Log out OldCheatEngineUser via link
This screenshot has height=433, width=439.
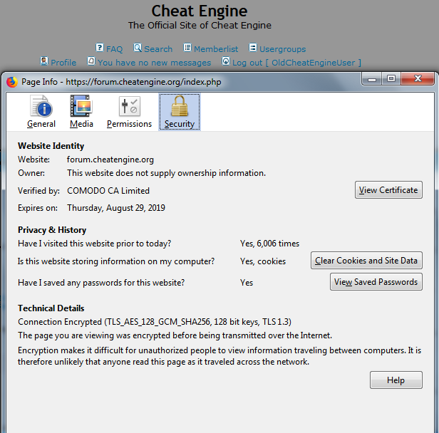point(296,63)
